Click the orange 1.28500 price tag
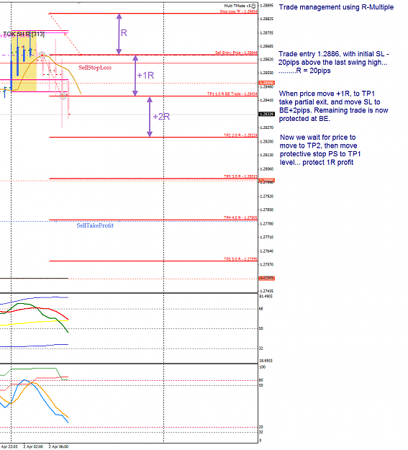 [267, 83]
